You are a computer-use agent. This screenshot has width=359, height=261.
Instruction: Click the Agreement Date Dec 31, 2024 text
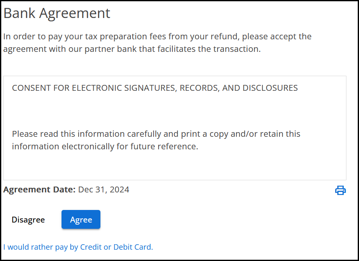pyautogui.click(x=66, y=189)
